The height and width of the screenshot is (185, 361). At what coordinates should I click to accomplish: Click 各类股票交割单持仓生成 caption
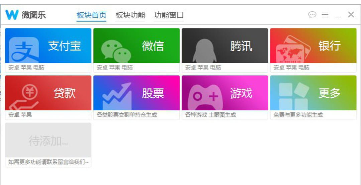(127, 115)
